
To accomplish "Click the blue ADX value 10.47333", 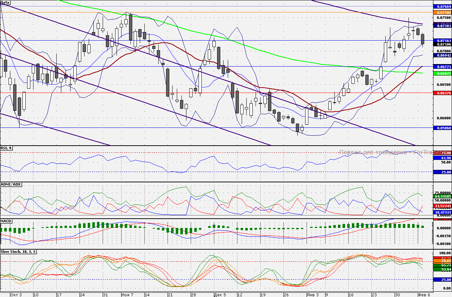I will point(443,212).
